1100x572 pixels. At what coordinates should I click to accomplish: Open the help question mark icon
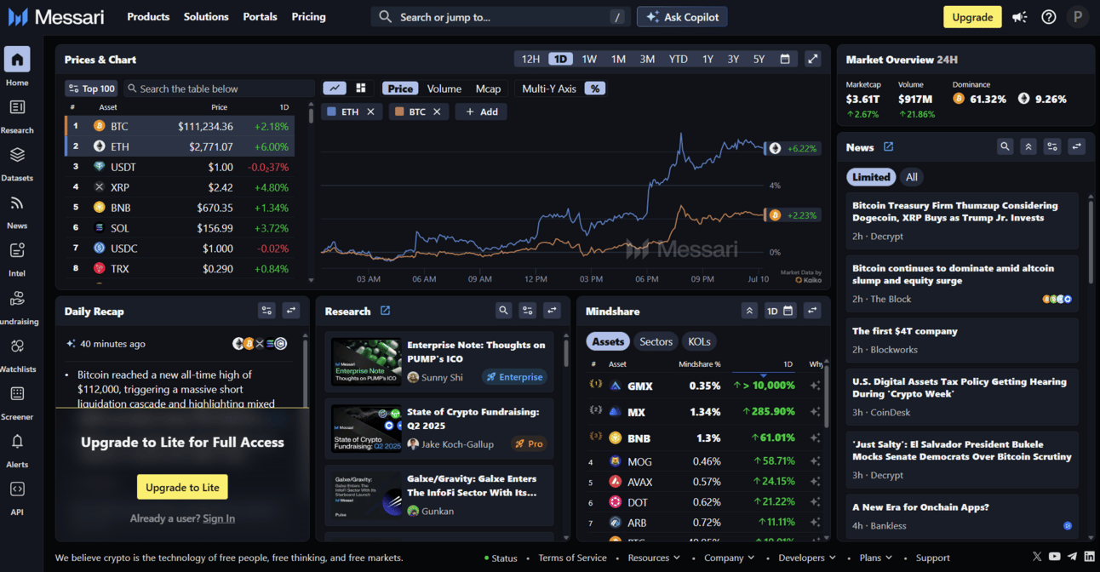[x=1049, y=17]
